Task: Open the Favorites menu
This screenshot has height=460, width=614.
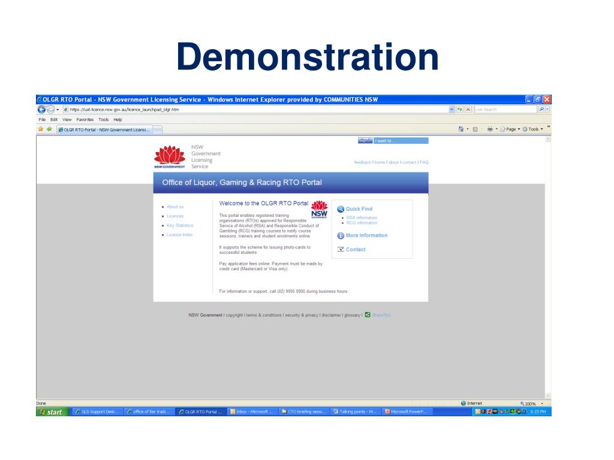Action: coord(85,120)
